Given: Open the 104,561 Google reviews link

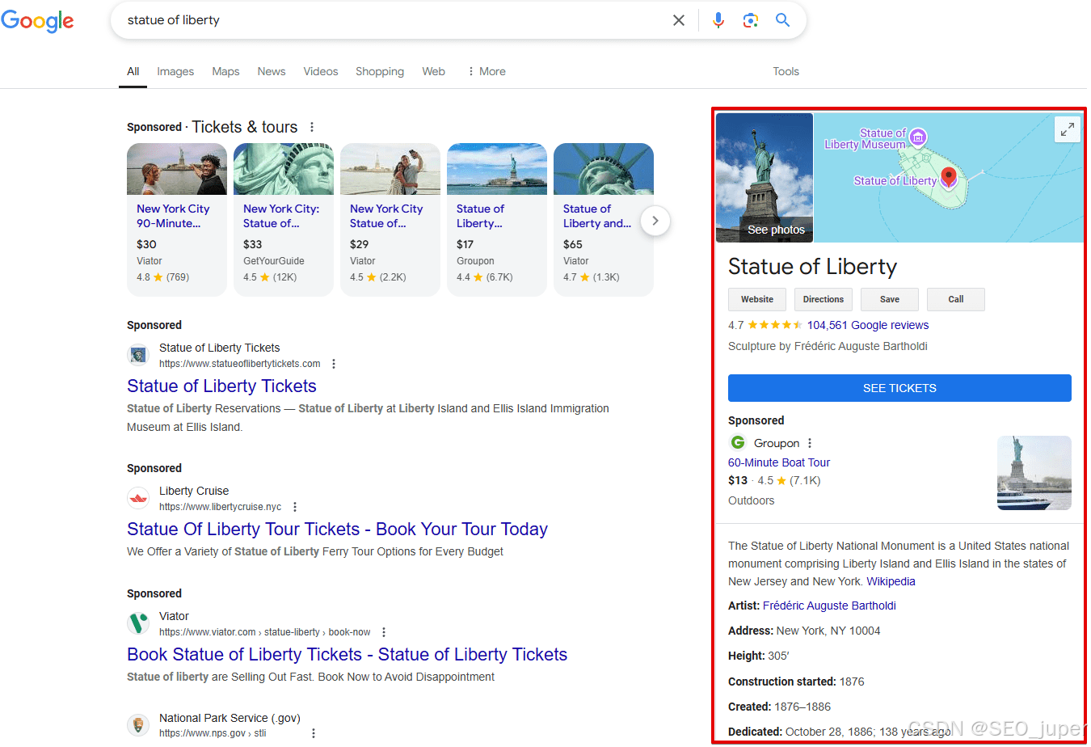Looking at the screenshot, I should click(868, 325).
